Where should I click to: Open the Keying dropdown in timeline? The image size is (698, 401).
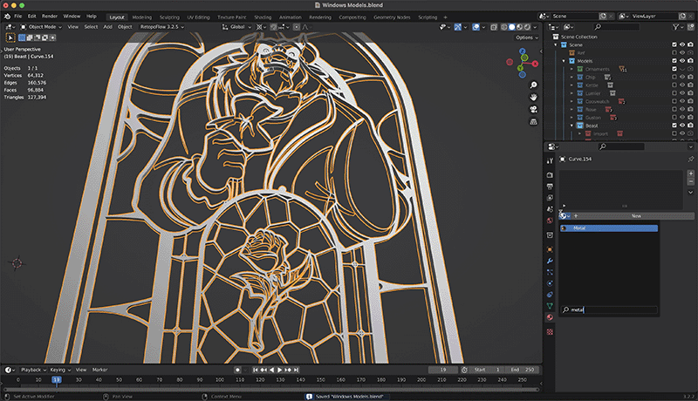[x=60, y=370]
